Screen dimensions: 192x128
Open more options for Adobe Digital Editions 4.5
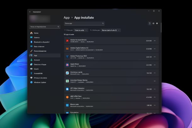pos(155,49)
